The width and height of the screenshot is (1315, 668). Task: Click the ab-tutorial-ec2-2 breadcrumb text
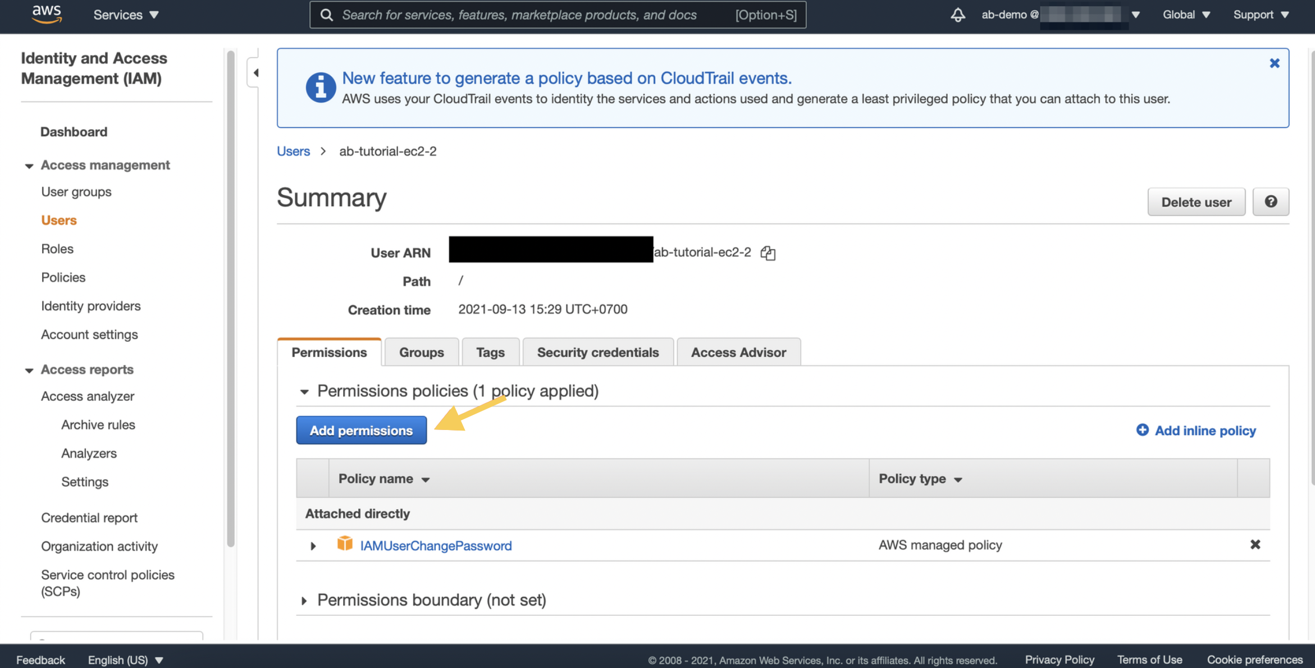click(387, 152)
